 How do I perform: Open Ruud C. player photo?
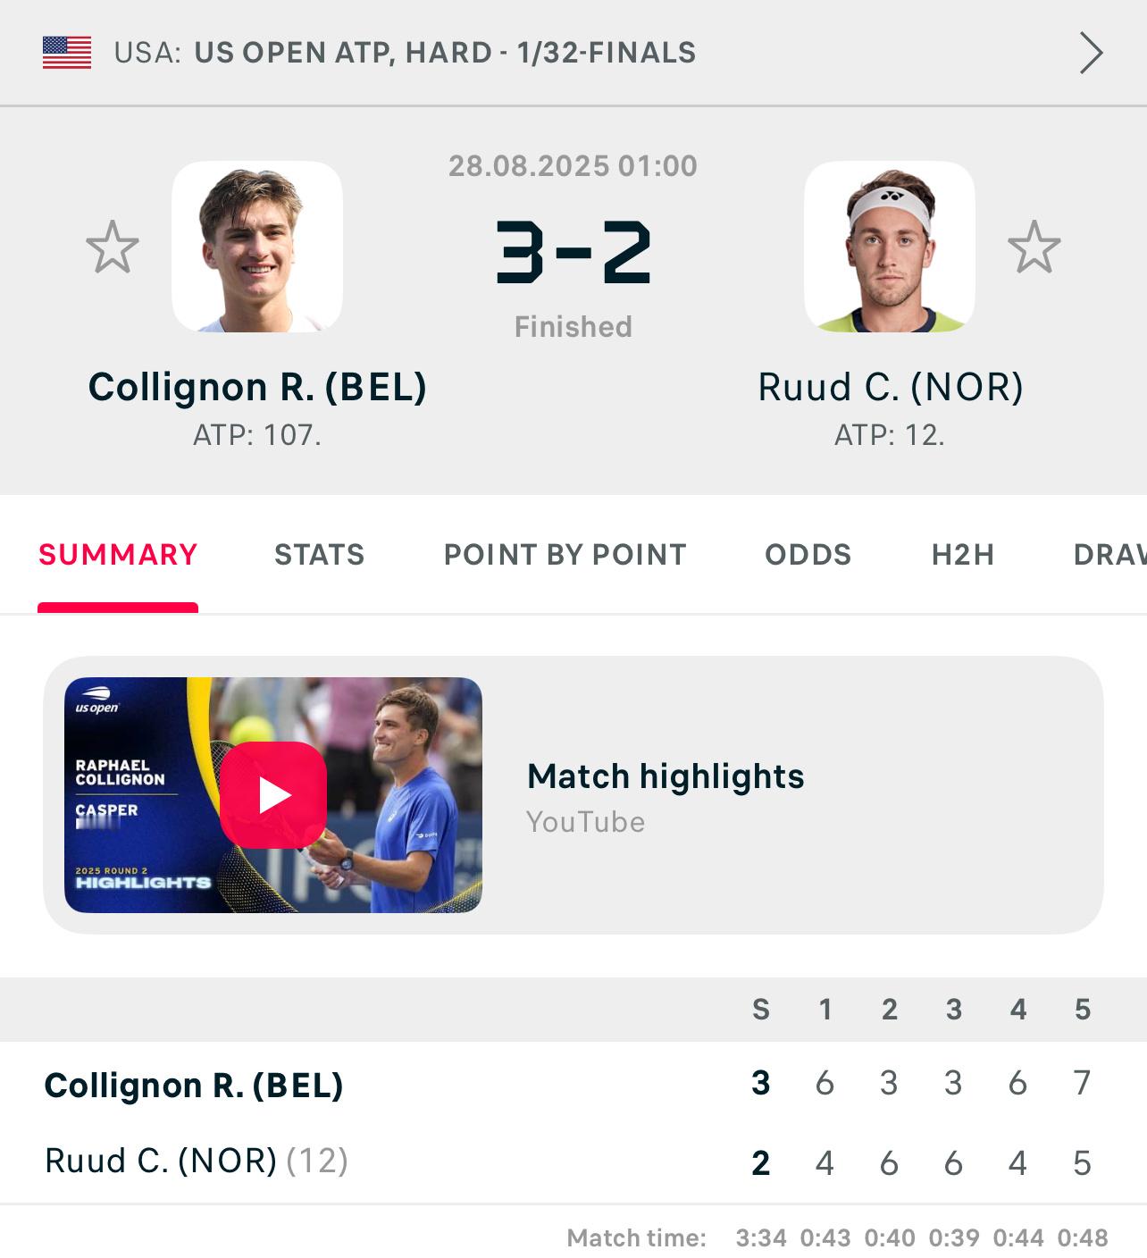tap(890, 247)
